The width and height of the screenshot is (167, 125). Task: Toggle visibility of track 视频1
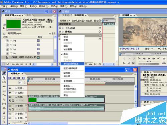pyautogui.click(x=10, y=97)
